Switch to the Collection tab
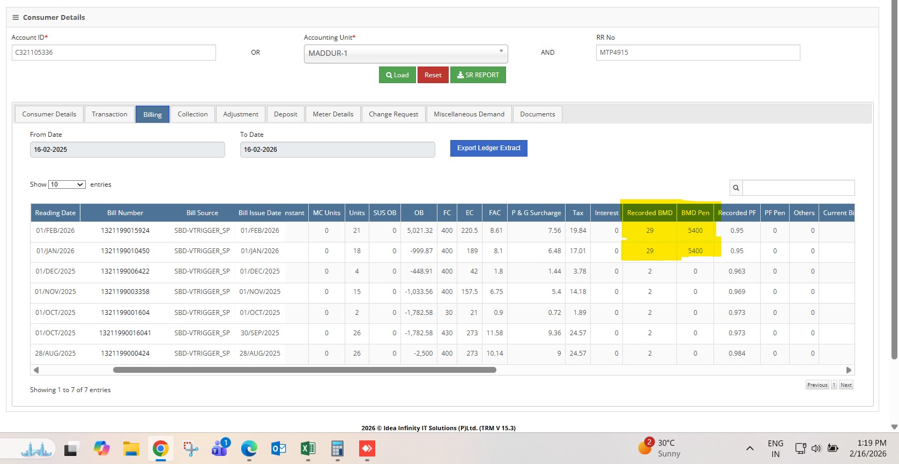The width and height of the screenshot is (899, 464). [x=192, y=114]
